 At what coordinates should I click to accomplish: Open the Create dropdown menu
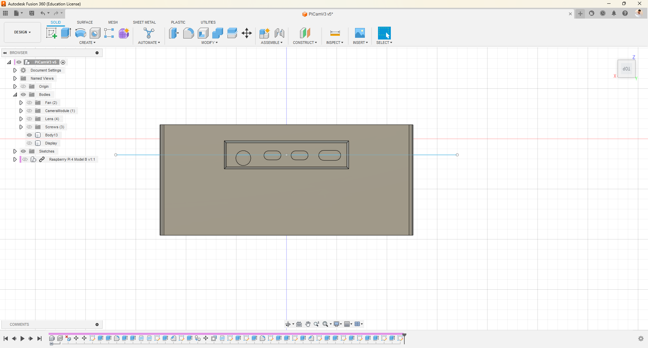click(x=87, y=43)
